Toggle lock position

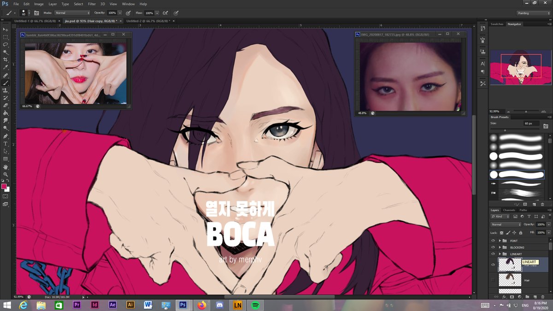coord(515,233)
